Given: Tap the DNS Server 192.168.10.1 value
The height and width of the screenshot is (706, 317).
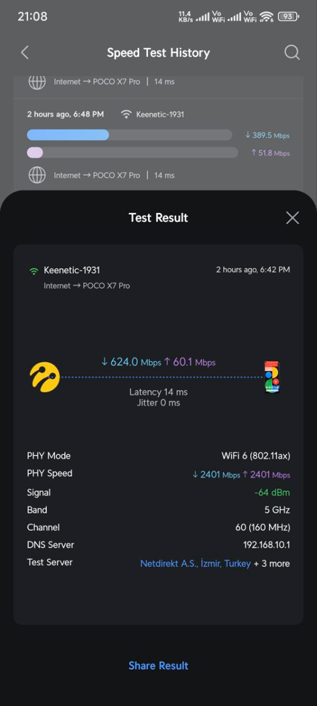Looking at the screenshot, I should pyautogui.click(x=266, y=545).
